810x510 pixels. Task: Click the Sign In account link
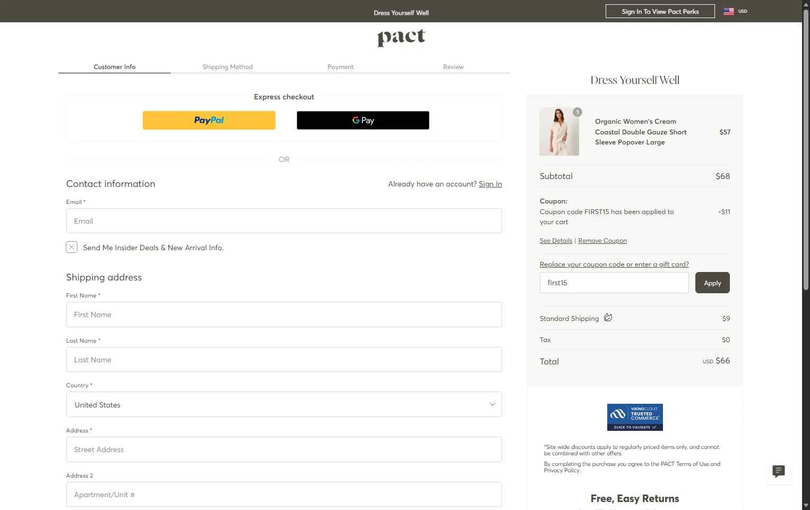(490, 184)
